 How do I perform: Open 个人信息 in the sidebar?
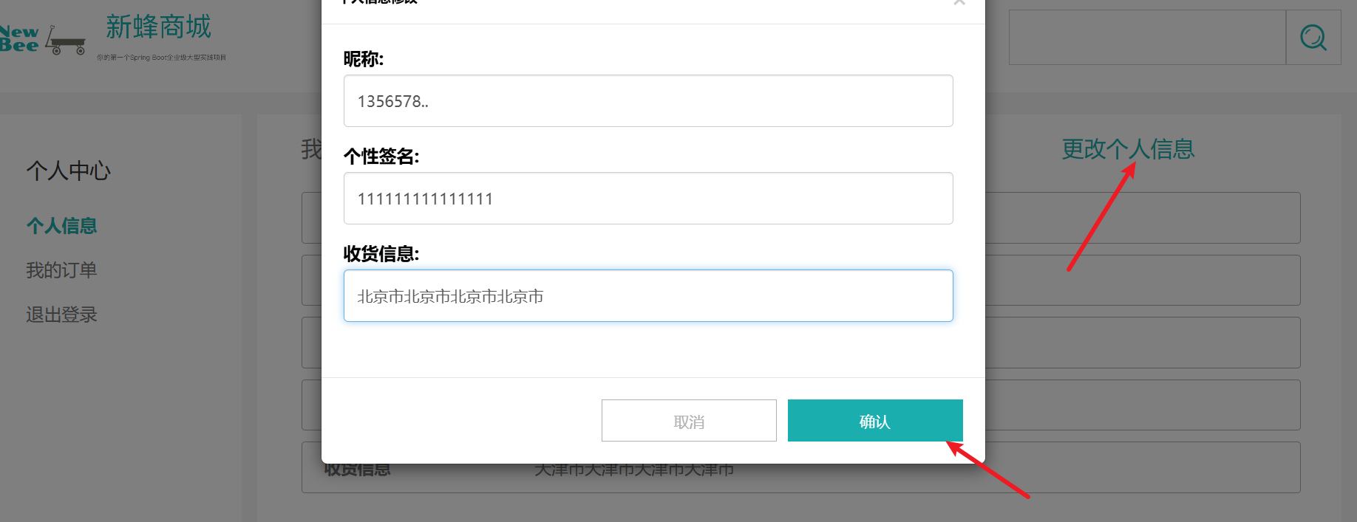tap(62, 226)
